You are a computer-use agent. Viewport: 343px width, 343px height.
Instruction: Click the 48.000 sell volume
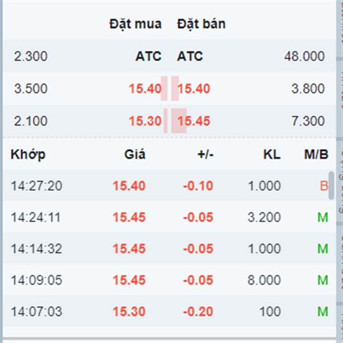304,57
